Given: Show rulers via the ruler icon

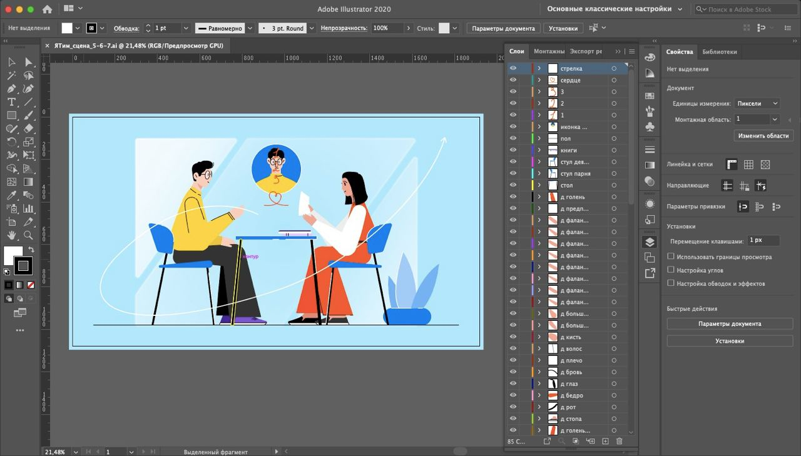Looking at the screenshot, I should 732,165.
